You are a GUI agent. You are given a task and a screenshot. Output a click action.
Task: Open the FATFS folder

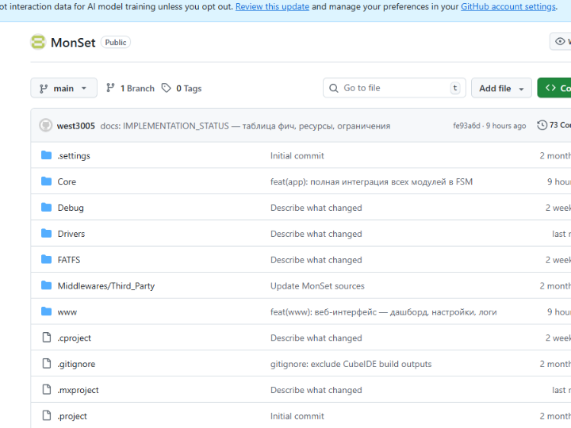point(68,260)
